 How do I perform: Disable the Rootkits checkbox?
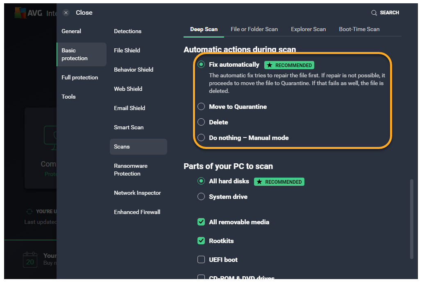coord(201,241)
